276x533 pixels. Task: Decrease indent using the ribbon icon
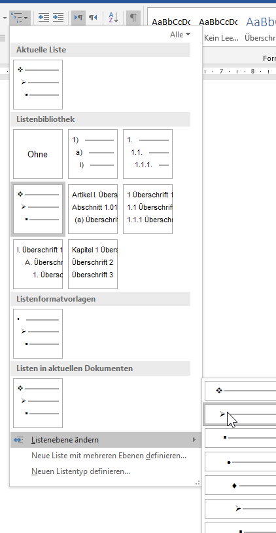(44, 17)
